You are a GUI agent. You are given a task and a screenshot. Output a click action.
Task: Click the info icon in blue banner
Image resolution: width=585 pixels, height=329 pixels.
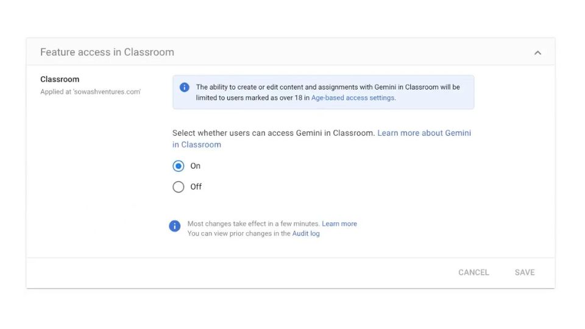[x=185, y=87]
